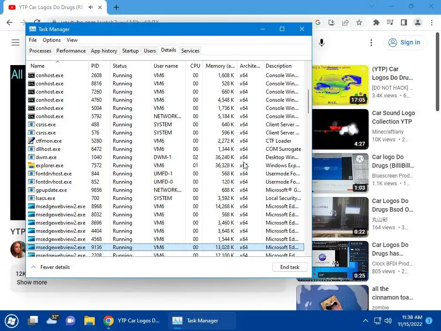Switch to the App history tab
The height and width of the screenshot is (331, 441).
click(104, 51)
